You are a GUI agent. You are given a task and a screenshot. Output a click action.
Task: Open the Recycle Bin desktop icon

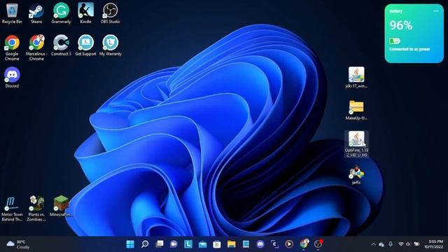(x=12, y=13)
